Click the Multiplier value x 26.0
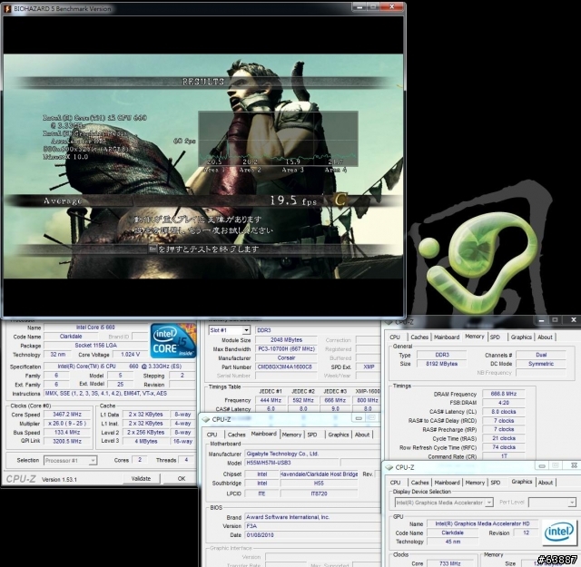This screenshot has height=567, width=581. tap(67, 424)
